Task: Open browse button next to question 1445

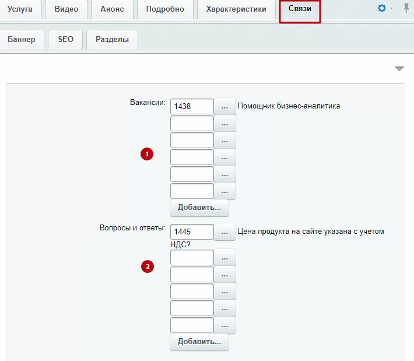Action: [224, 232]
